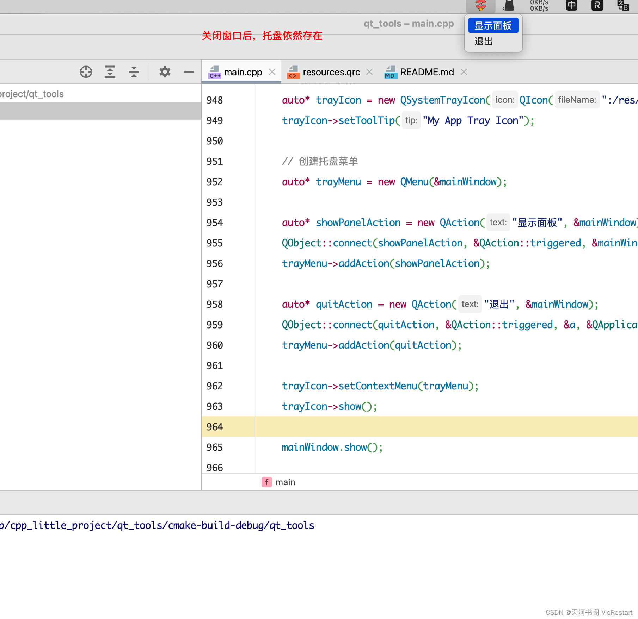Click the qt_tools executable path in run console
638x619 pixels.
coord(157,525)
